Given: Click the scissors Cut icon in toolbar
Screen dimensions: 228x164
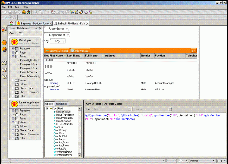Looking at the screenshot, I should 36,12.
